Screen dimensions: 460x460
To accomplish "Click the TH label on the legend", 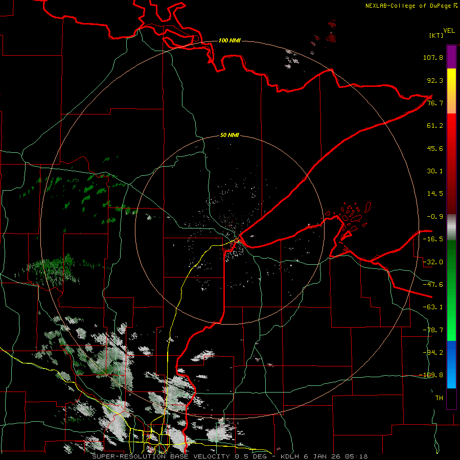I will click(x=439, y=398).
